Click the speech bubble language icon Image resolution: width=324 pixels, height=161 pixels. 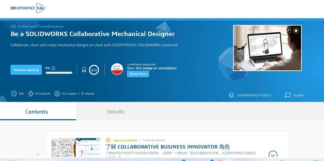coord(288,95)
